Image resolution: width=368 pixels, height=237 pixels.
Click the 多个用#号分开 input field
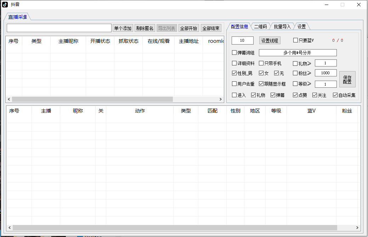pyautogui.click(x=298, y=52)
